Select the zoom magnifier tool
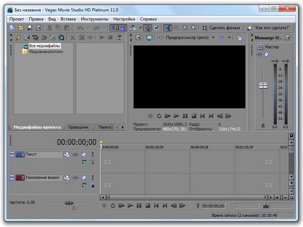The height and width of the screenshot is (227, 303). 194,28
